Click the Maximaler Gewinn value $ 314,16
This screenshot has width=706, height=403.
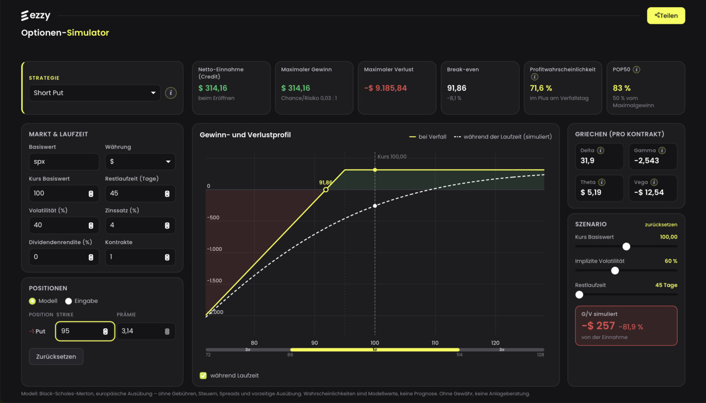pos(296,88)
